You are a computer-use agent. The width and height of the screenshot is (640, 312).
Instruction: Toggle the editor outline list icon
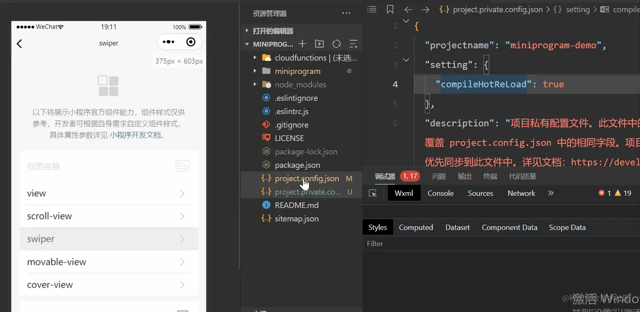coord(372,9)
